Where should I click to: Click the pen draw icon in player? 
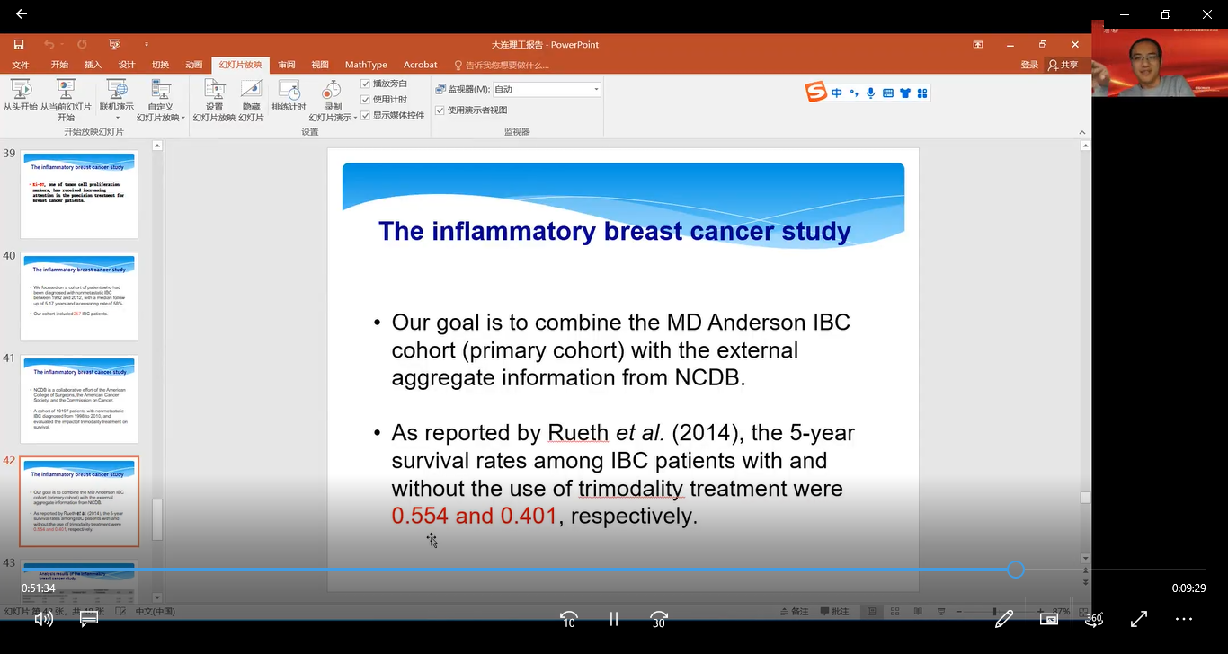click(x=1004, y=619)
